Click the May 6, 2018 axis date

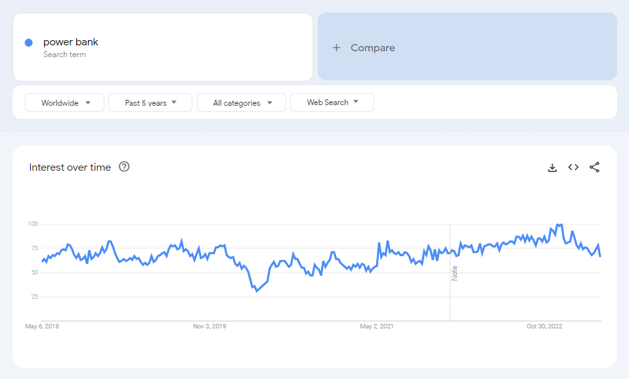tap(42, 326)
